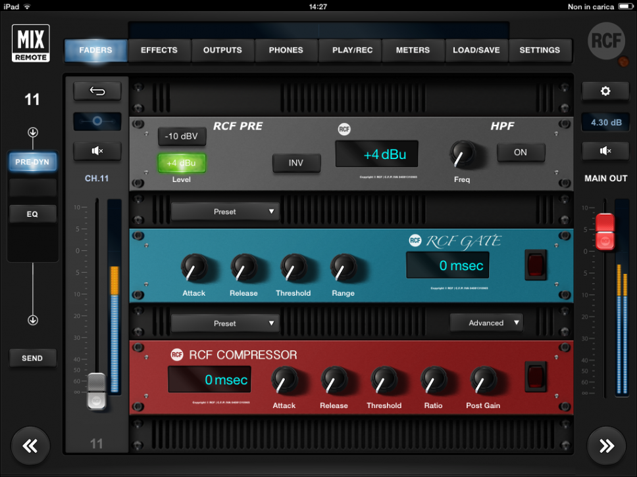
Task: Open the Gate Preset dropdown
Action: pos(225,212)
